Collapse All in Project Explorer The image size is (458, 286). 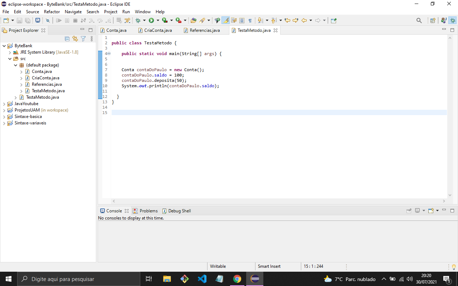coord(67,39)
